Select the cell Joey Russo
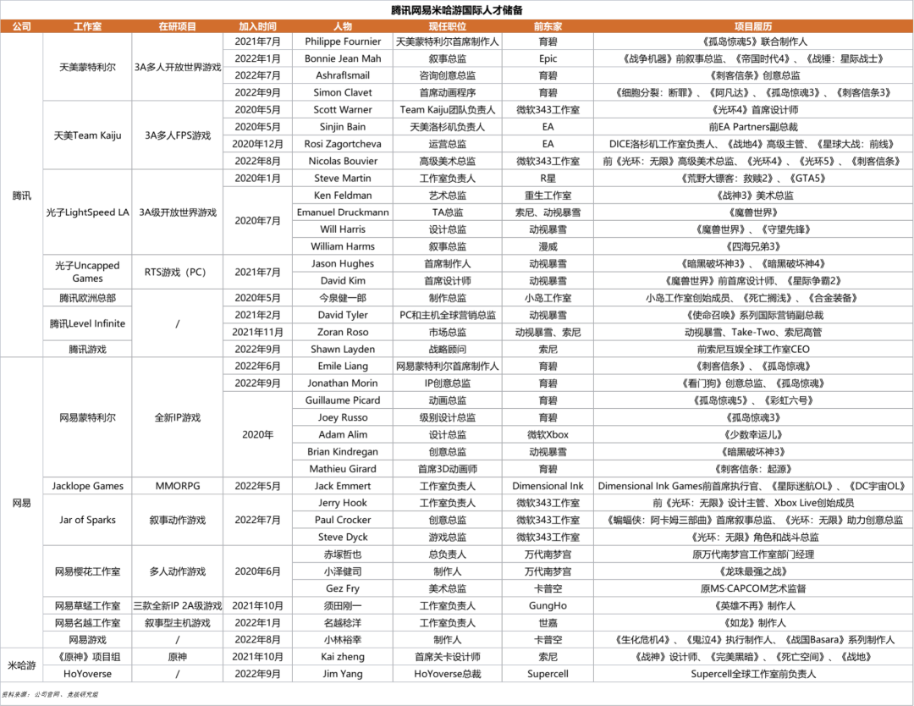 coord(343,417)
